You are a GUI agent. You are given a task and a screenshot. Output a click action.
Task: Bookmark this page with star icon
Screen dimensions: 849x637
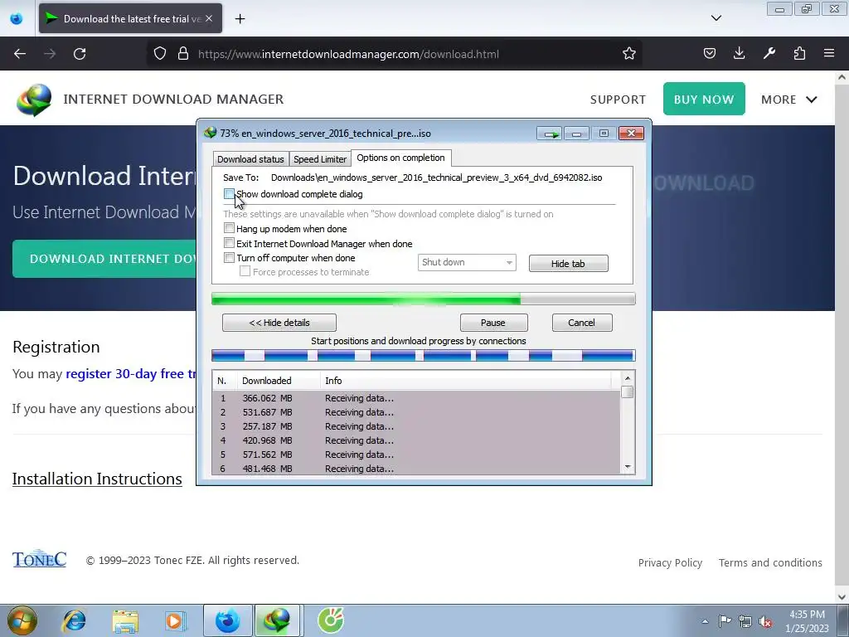[628, 54]
